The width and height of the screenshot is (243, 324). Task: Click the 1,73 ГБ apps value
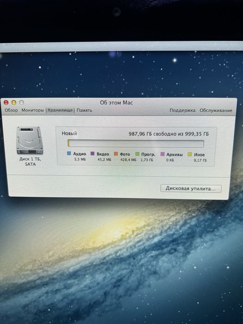[x=147, y=160]
